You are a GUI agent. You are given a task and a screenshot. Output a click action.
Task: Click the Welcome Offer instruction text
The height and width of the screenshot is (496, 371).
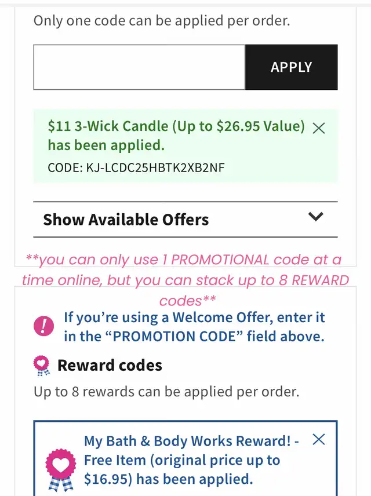(x=194, y=327)
